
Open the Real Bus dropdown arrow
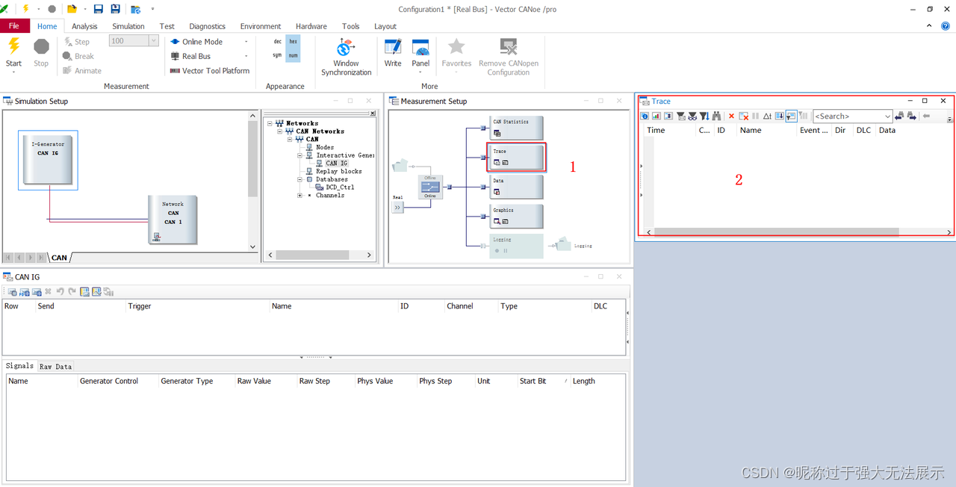coord(246,56)
